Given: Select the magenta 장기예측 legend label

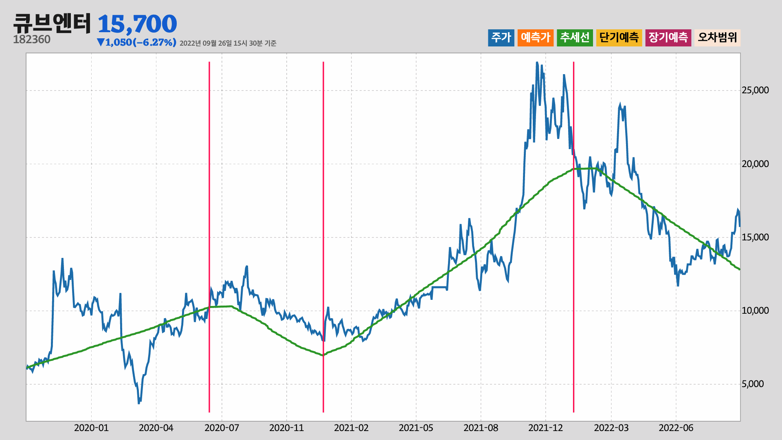Looking at the screenshot, I should (668, 37).
